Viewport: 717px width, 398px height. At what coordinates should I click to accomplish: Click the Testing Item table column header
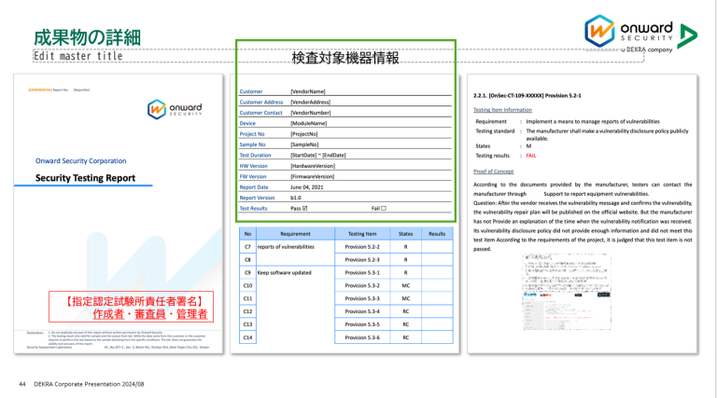pyautogui.click(x=362, y=234)
